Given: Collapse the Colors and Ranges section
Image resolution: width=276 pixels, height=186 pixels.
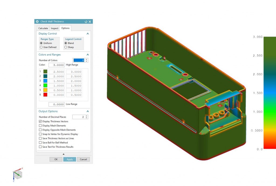Looking at the screenshot, I should pos(88,55).
